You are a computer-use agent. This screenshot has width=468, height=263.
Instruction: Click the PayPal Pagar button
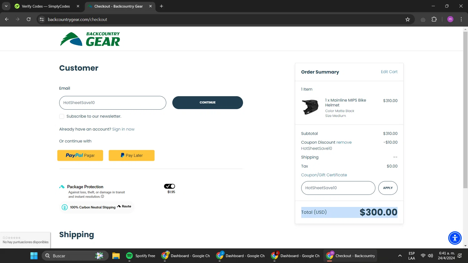point(80,155)
